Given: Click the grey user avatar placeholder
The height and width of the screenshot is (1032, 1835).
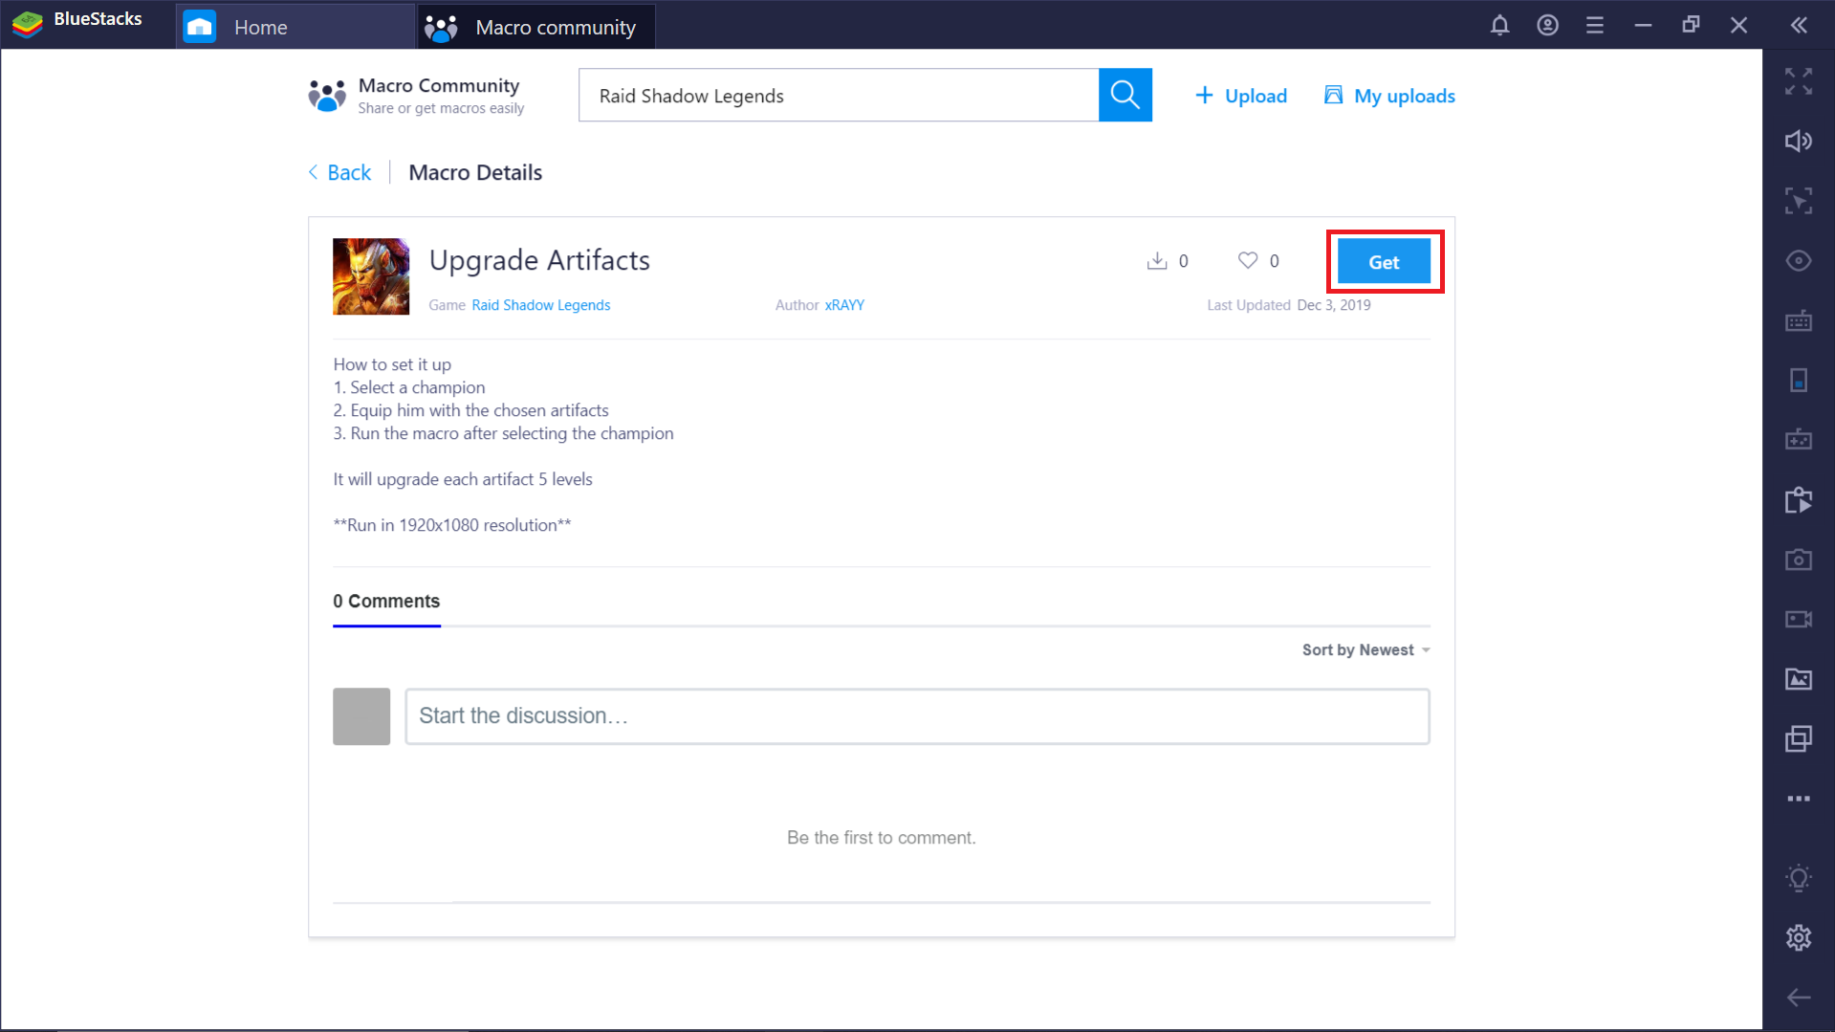Looking at the screenshot, I should [x=361, y=716].
